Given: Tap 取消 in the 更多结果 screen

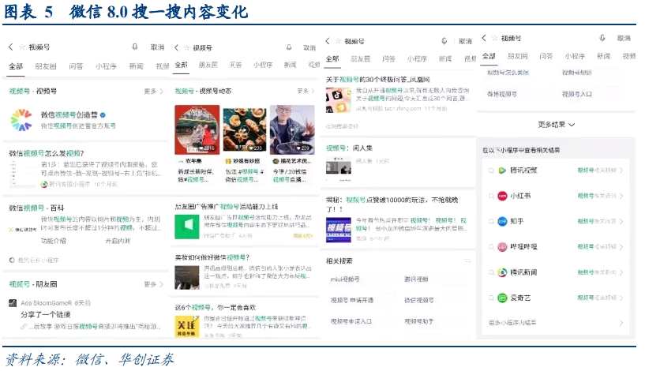Looking at the screenshot, I should coord(624,38).
